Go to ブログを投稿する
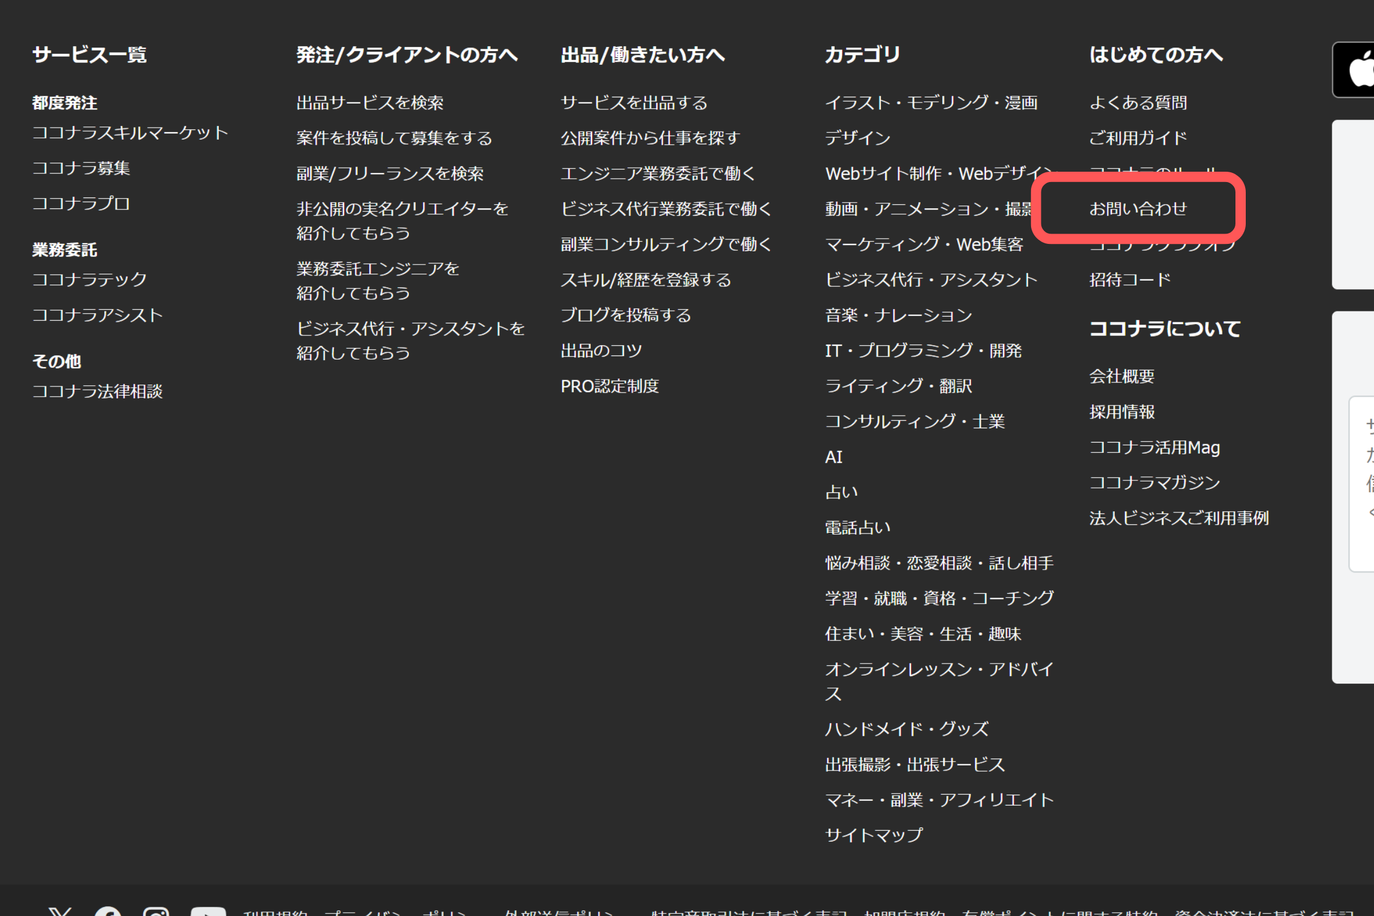This screenshot has height=916, width=1374. [626, 315]
